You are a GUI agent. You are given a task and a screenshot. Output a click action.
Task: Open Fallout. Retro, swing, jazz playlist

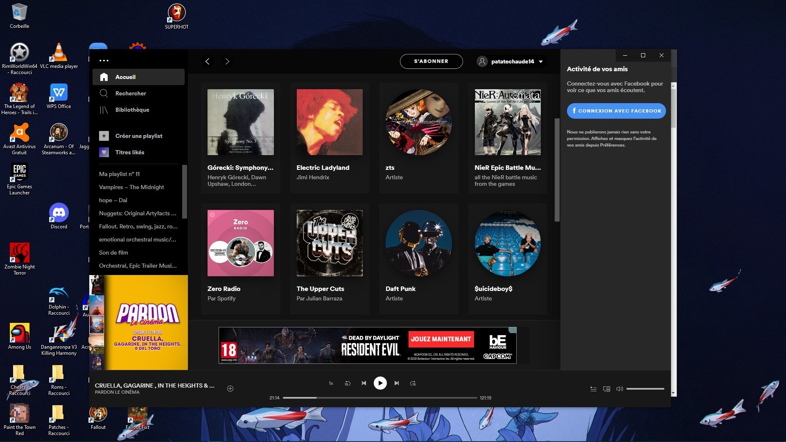tap(138, 226)
